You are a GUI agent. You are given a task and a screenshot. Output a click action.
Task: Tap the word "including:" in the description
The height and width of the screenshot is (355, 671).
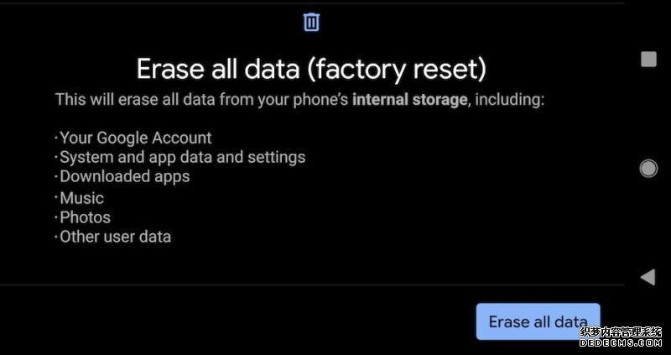click(510, 100)
